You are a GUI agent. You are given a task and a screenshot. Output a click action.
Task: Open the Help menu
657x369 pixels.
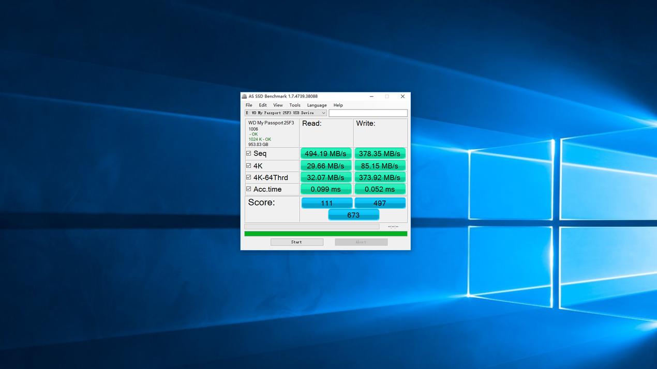[x=338, y=105]
